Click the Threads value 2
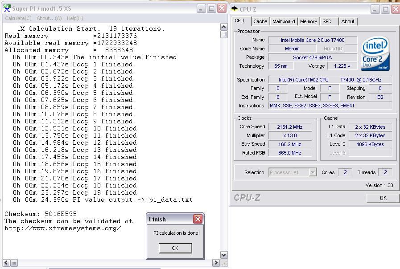 (x=385, y=172)
